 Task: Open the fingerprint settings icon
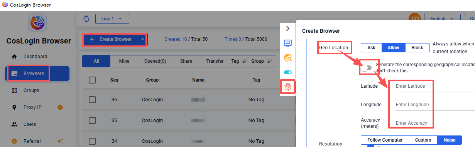pos(288,87)
